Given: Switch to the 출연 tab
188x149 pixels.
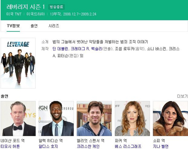Looking at the screenshot, I should tap(34, 26).
